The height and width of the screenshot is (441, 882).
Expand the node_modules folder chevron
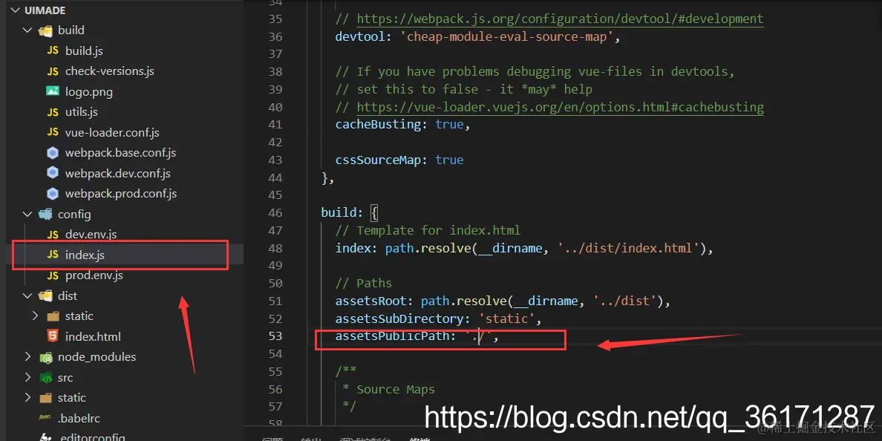pos(27,356)
